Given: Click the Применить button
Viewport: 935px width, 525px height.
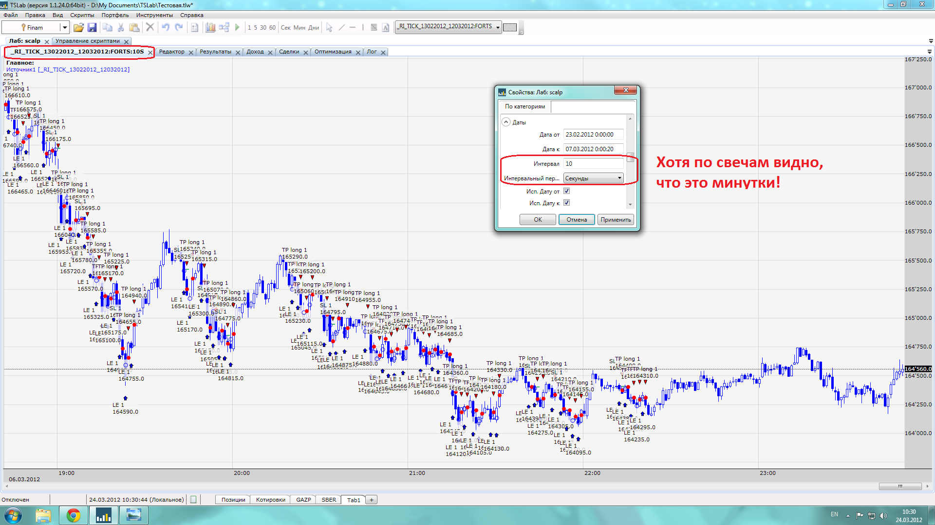Looking at the screenshot, I should click(616, 220).
